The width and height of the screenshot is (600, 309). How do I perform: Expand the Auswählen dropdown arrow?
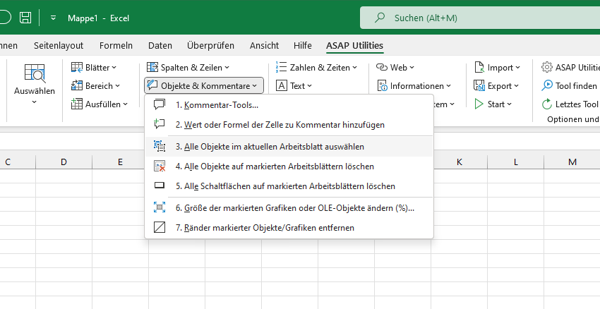[35, 102]
